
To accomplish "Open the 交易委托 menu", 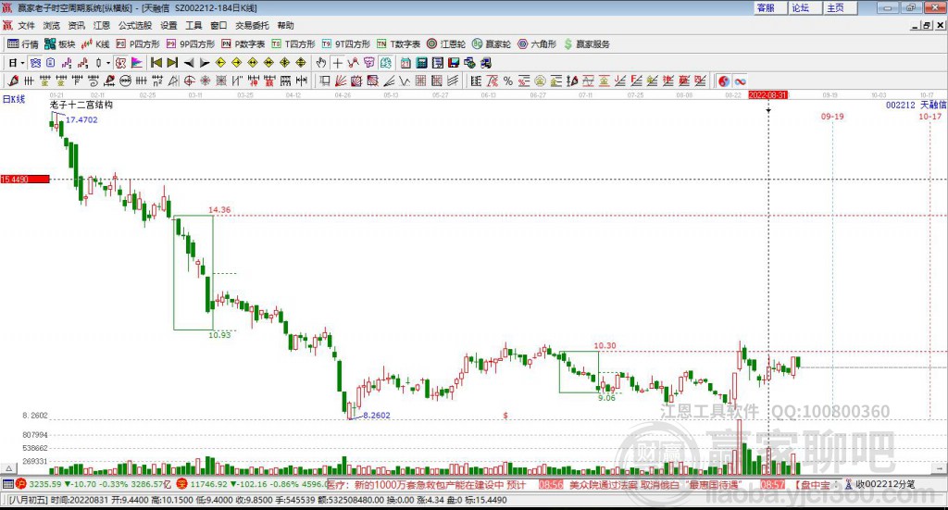I will (252, 25).
